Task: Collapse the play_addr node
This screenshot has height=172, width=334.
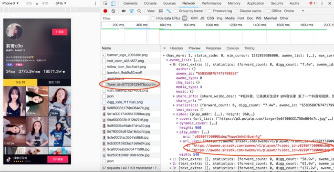Action: point(177,132)
